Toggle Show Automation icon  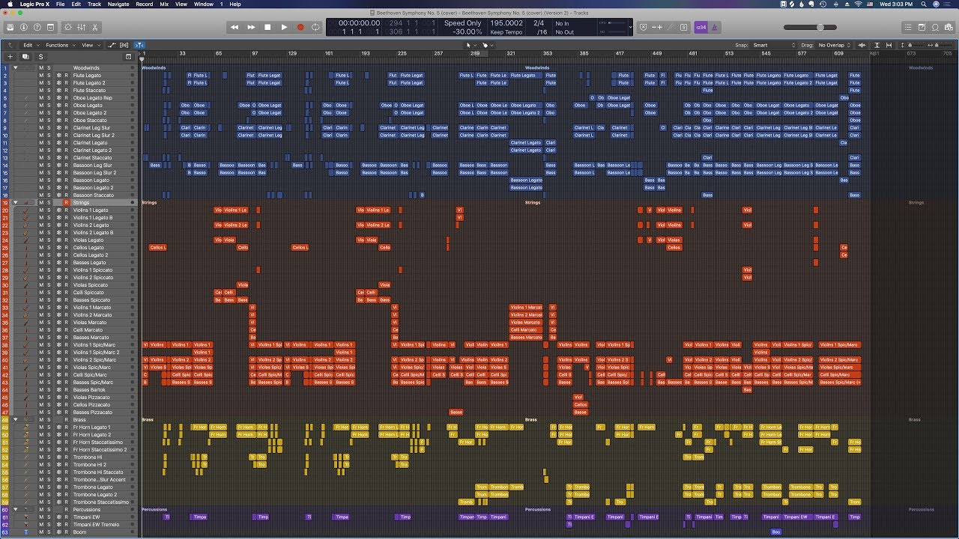pos(112,45)
